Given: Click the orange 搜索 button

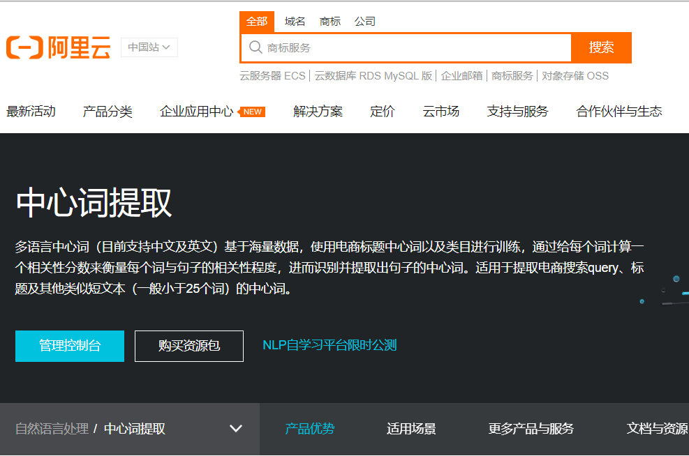Looking at the screenshot, I should 601,47.
